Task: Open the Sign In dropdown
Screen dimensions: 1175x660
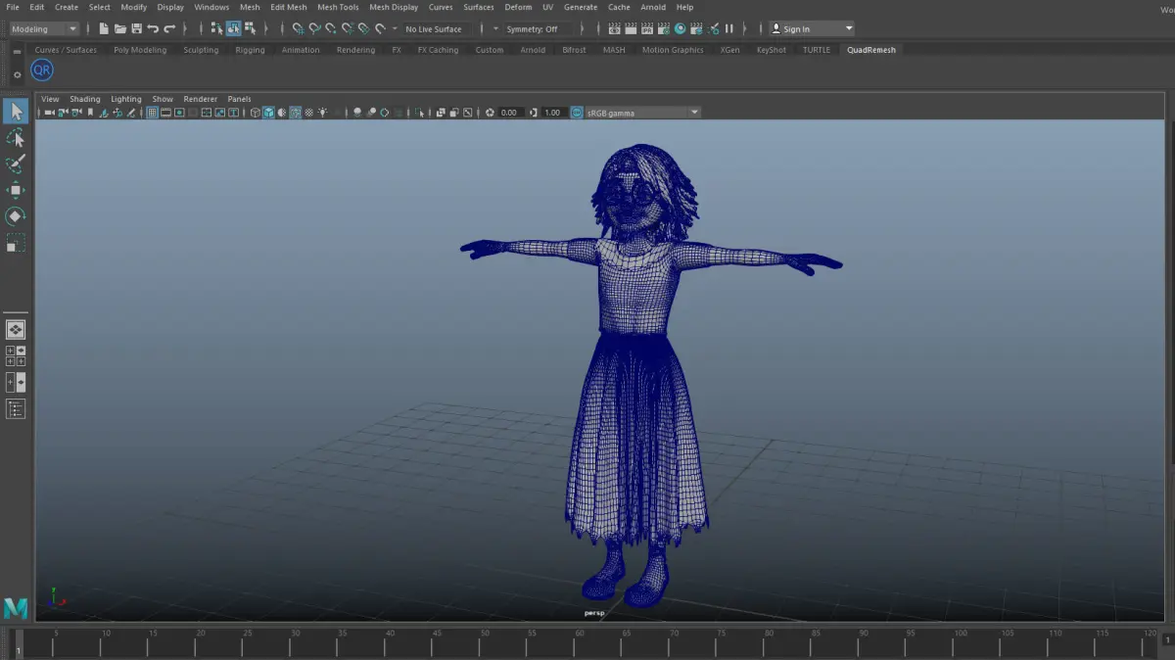Action: click(811, 28)
